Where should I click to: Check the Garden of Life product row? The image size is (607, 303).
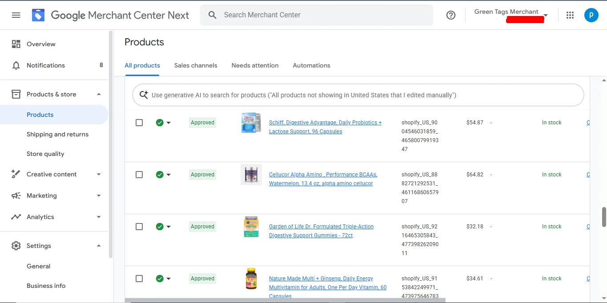tap(139, 227)
